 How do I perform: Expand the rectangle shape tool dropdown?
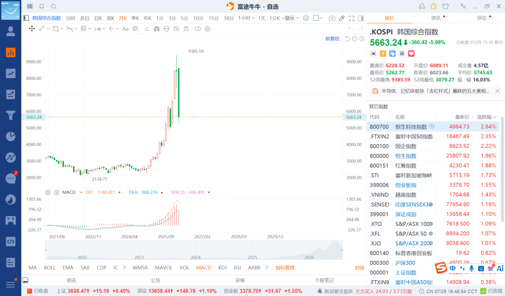click(x=62, y=28)
